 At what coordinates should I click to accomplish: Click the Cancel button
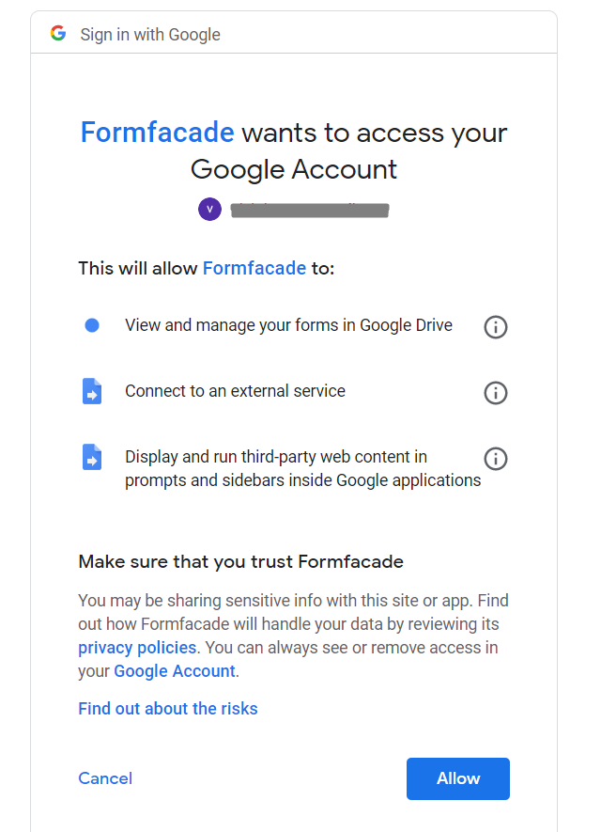[x=104, y=778]
